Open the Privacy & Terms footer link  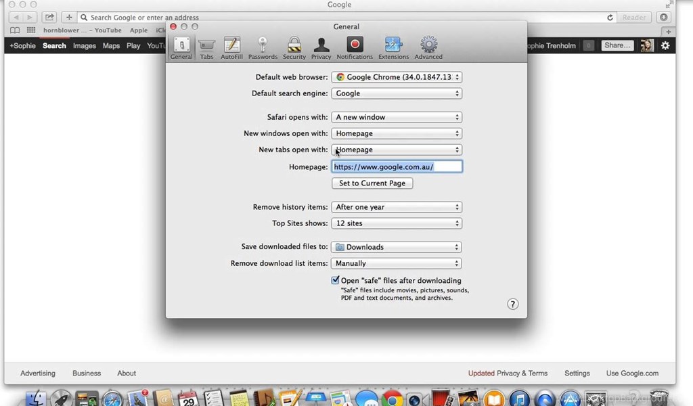(x=522, y=374)
